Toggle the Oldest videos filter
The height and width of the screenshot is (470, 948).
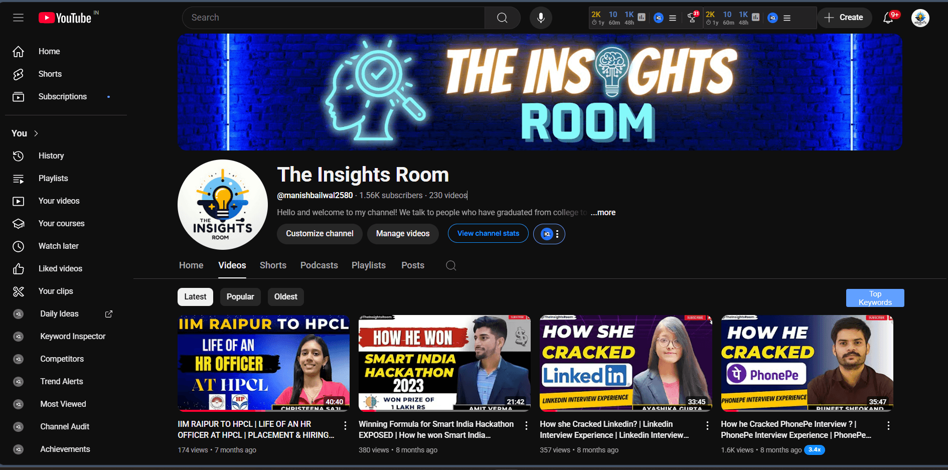(285, 296)
